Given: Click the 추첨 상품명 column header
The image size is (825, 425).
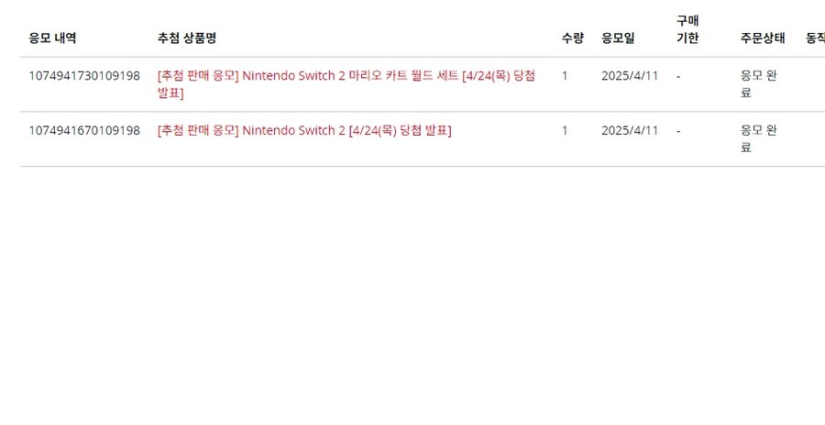Looking at the screenshot, I should click(x=187, y=38).
